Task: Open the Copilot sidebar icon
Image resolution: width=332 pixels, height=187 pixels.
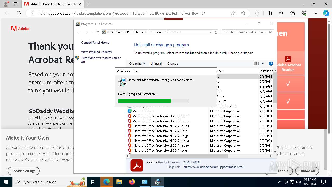Action: (x=326, y=13)
